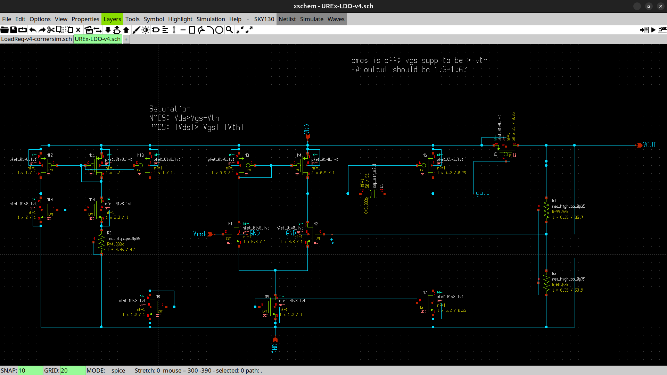
Task: Switch to LoadReg-v4-cornersim.sch tab
Action: (x=36, y=39)
